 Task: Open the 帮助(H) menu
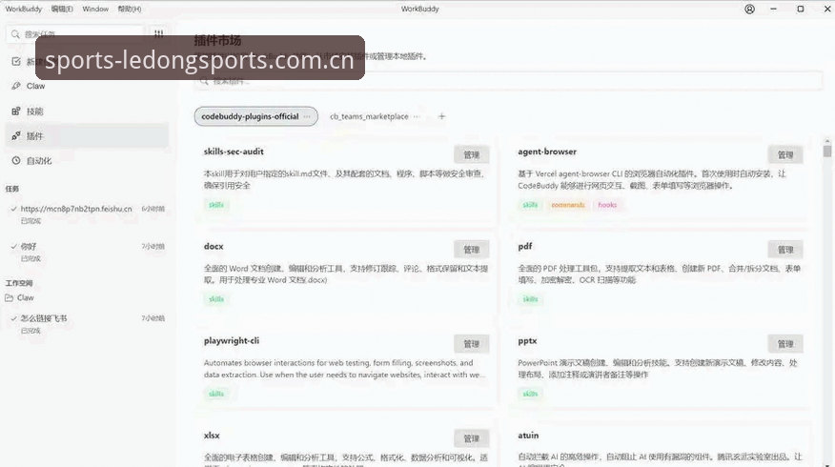coord(130,9)
